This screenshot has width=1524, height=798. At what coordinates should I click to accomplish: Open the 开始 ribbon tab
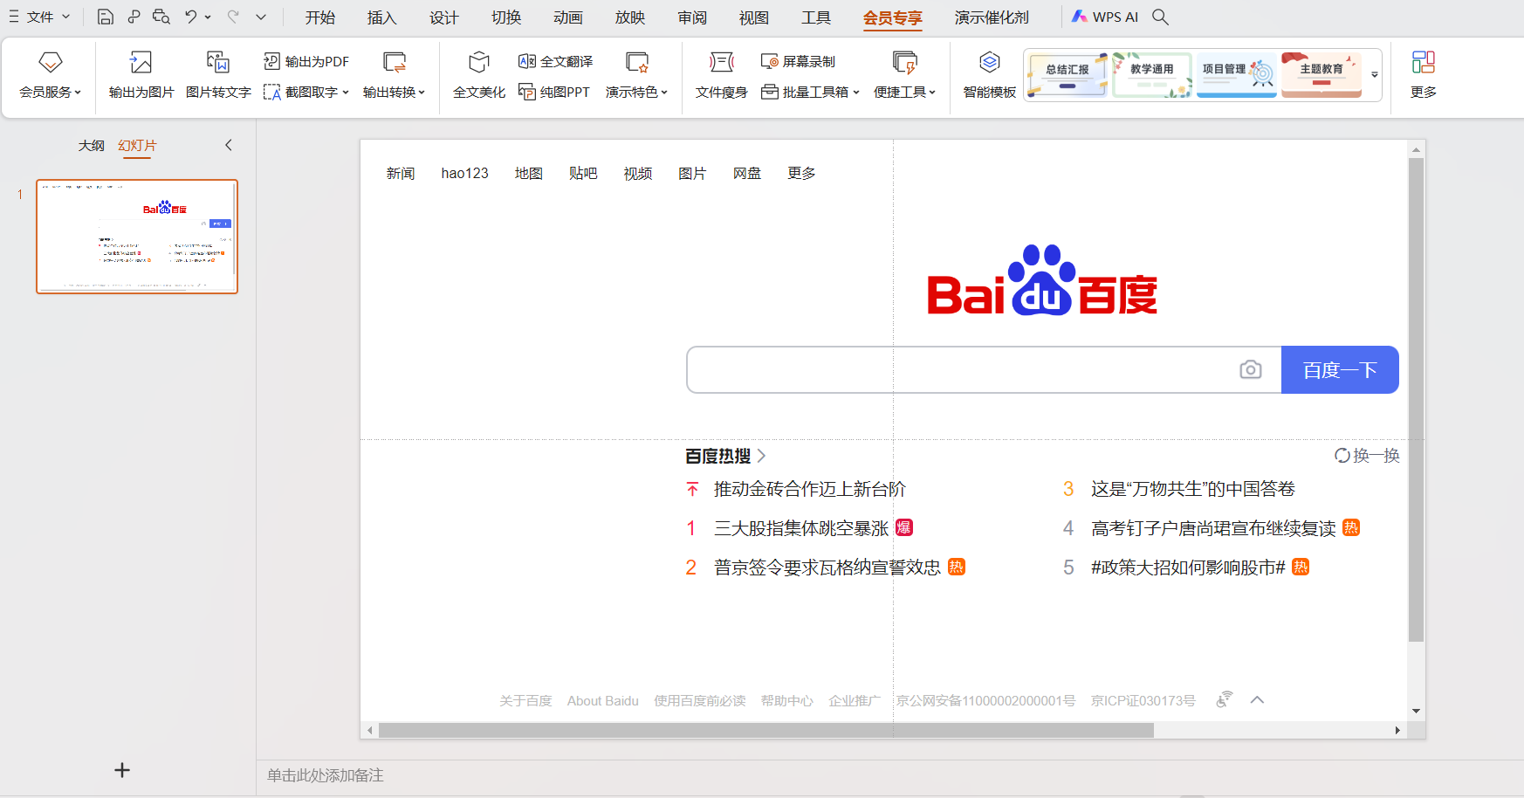[x=320, y=17]
